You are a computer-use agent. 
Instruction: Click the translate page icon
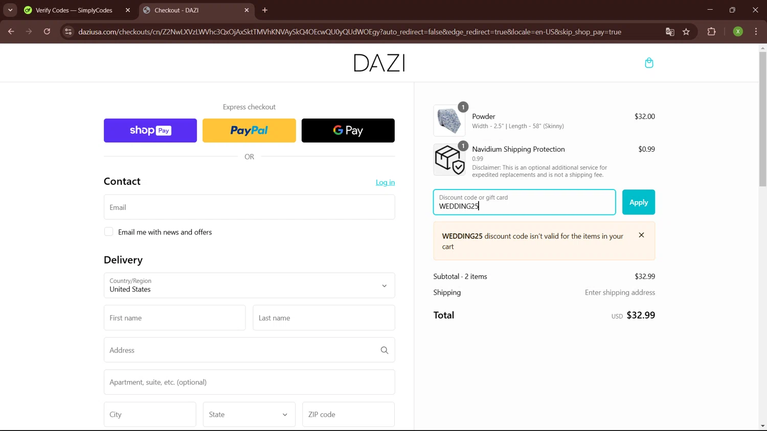(x=670, y=32)
